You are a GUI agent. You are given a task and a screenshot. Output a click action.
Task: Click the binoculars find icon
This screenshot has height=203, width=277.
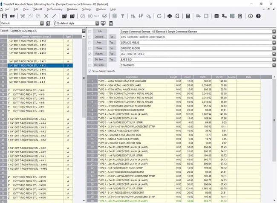pos(12,16)
